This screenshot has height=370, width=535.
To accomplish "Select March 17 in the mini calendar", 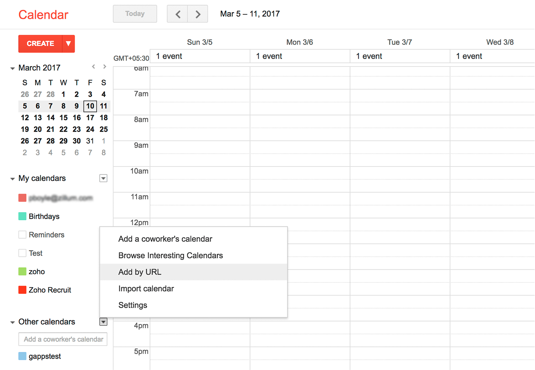I will [90, 118].
